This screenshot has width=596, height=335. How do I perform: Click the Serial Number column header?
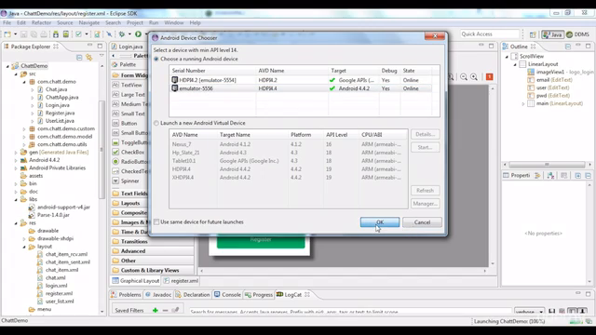tap(213, 71)
